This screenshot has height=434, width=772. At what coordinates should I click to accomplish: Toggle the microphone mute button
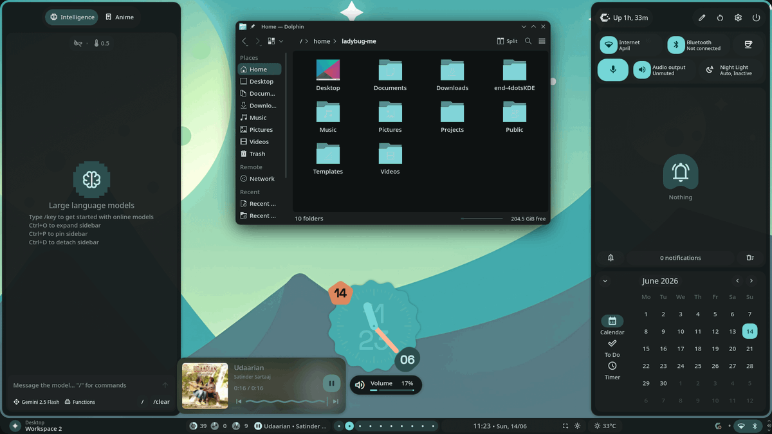612,70
